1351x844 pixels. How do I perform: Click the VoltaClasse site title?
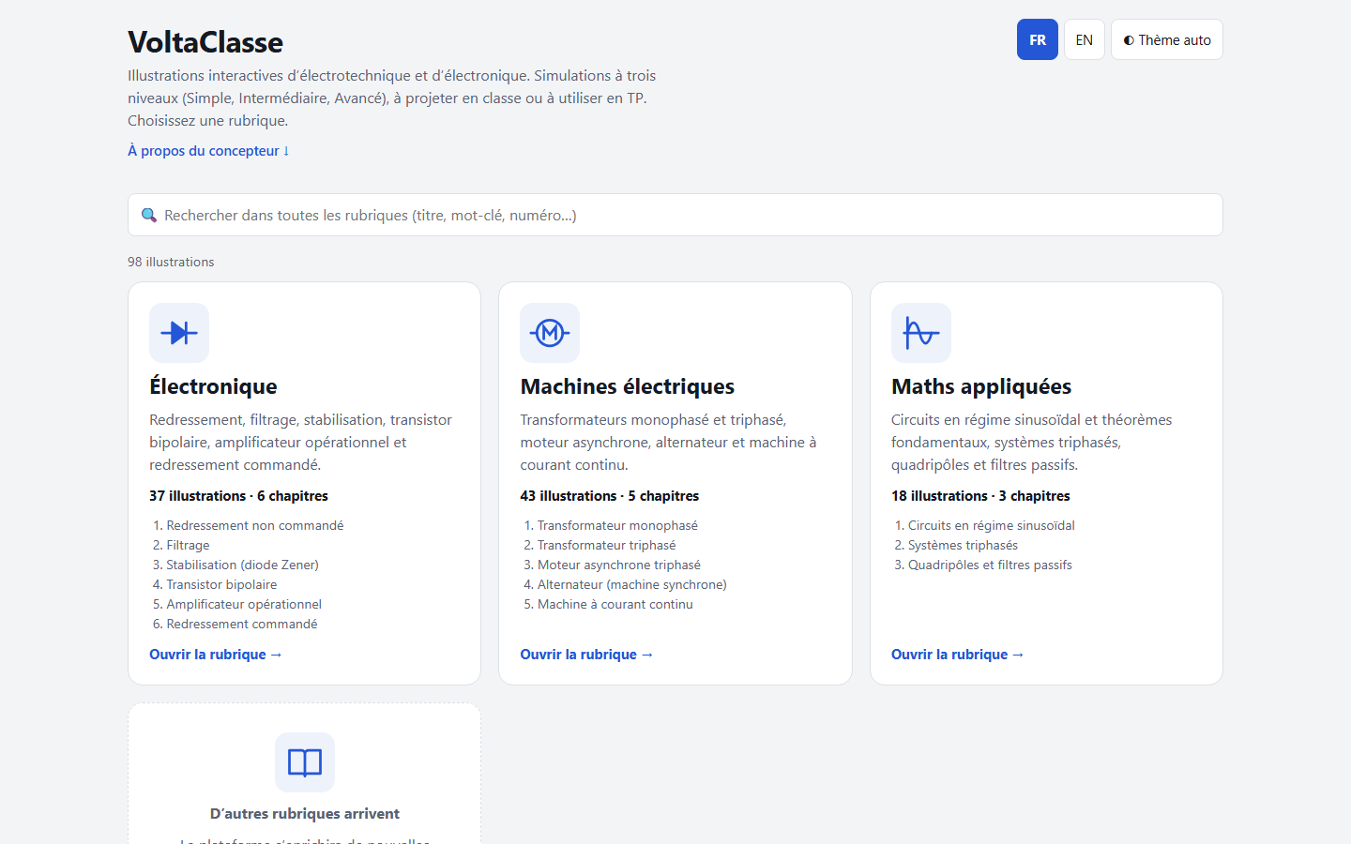click(x=205, y=42)
